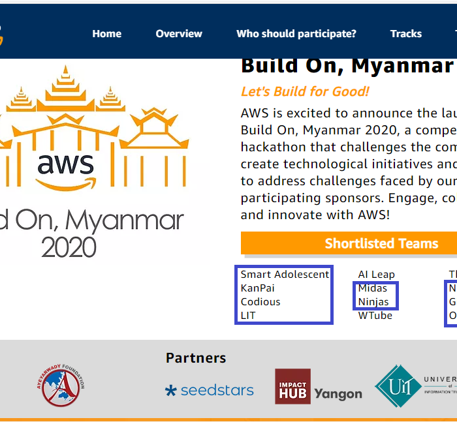The image size is (457, 422).
Task: Choose the LIT team
Action: (x=248, y=316)
